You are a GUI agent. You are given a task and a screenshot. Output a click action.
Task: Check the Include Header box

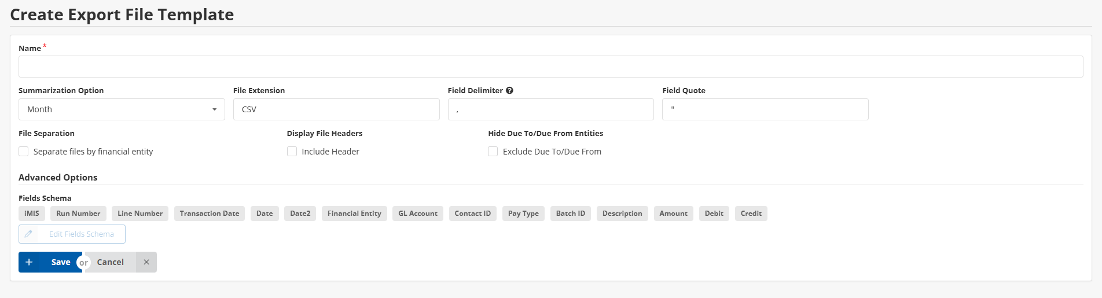click(292, 152)
